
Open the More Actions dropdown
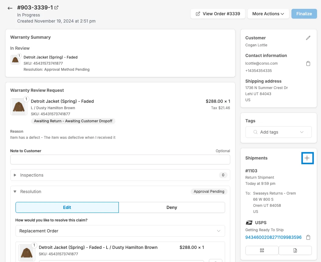pyautogui.click(x=268, y=13)
